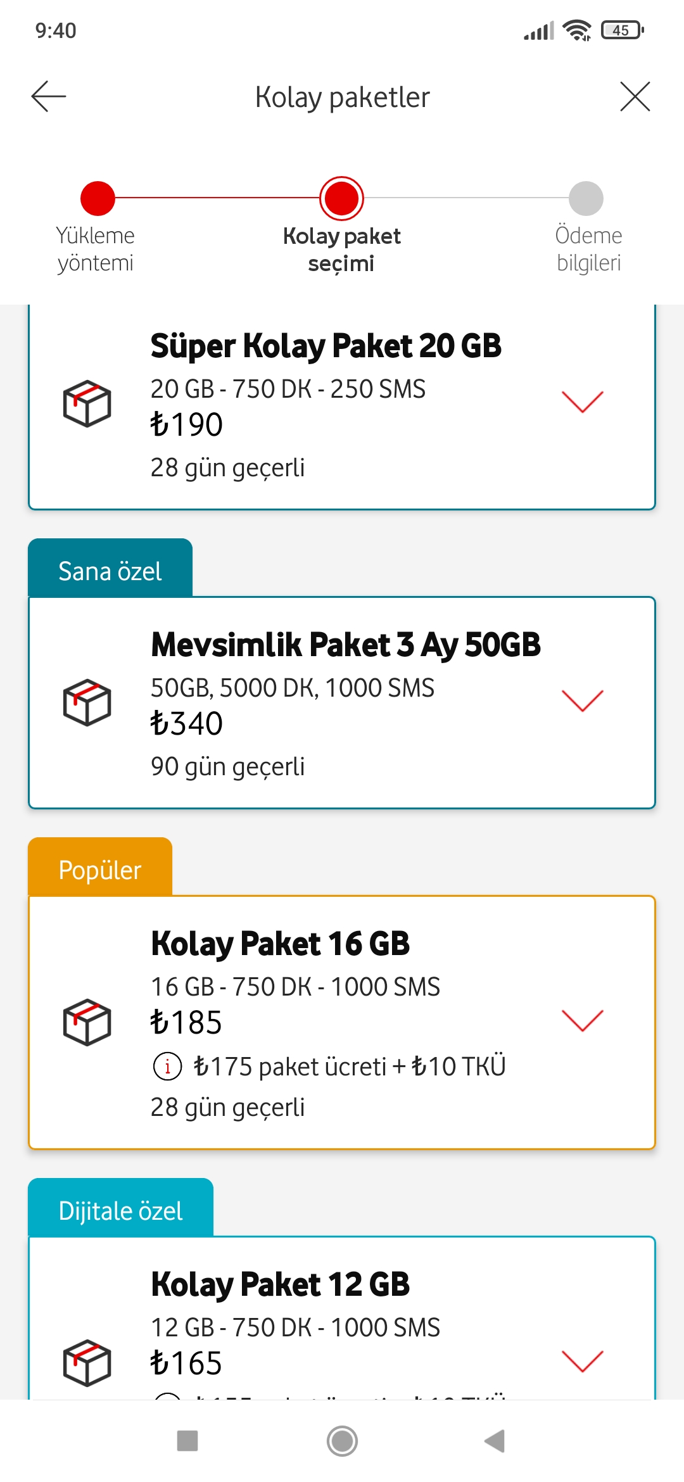
Task: Tap the back arrow icon
Action: (x=49, y=96)
